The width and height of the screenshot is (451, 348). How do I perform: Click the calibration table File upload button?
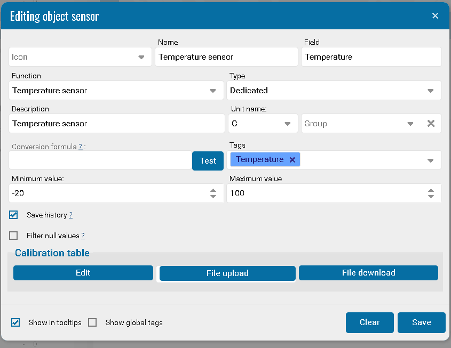point(227,273)
